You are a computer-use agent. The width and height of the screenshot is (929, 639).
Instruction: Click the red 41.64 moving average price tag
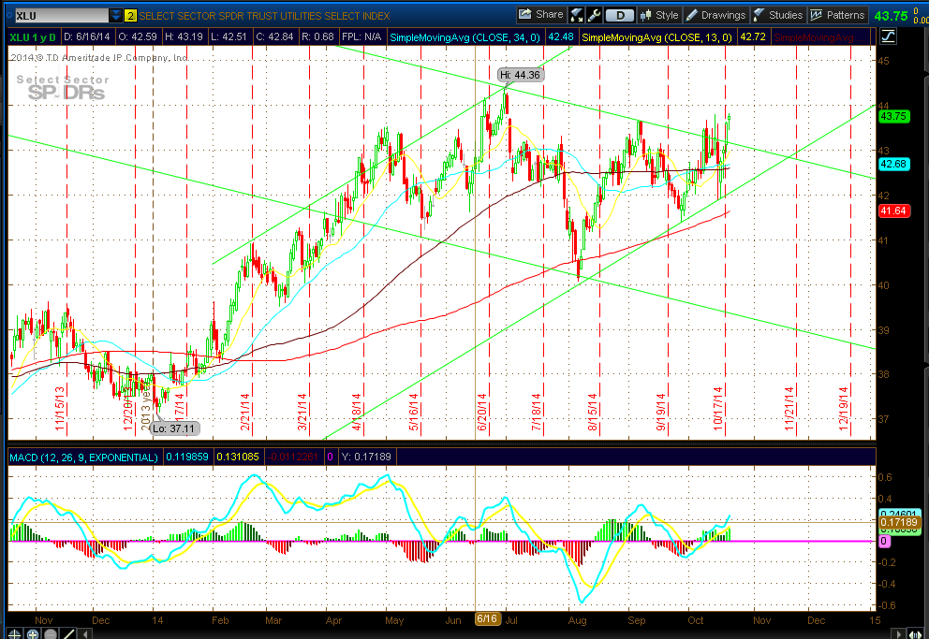tap(893, 211)
